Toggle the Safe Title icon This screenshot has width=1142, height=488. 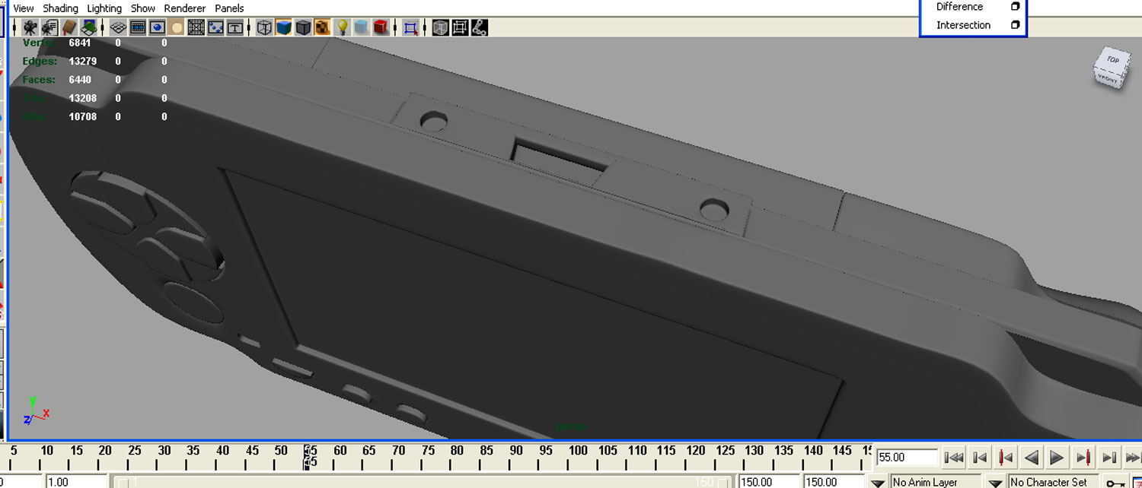pyautogui.click(x=235, y=27)
